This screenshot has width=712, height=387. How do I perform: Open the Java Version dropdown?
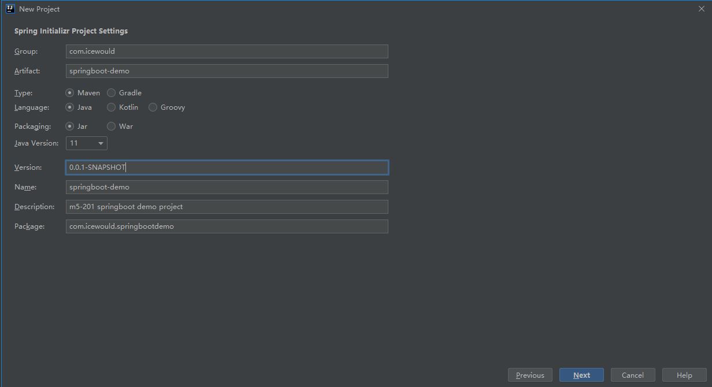tap(87, 143)
